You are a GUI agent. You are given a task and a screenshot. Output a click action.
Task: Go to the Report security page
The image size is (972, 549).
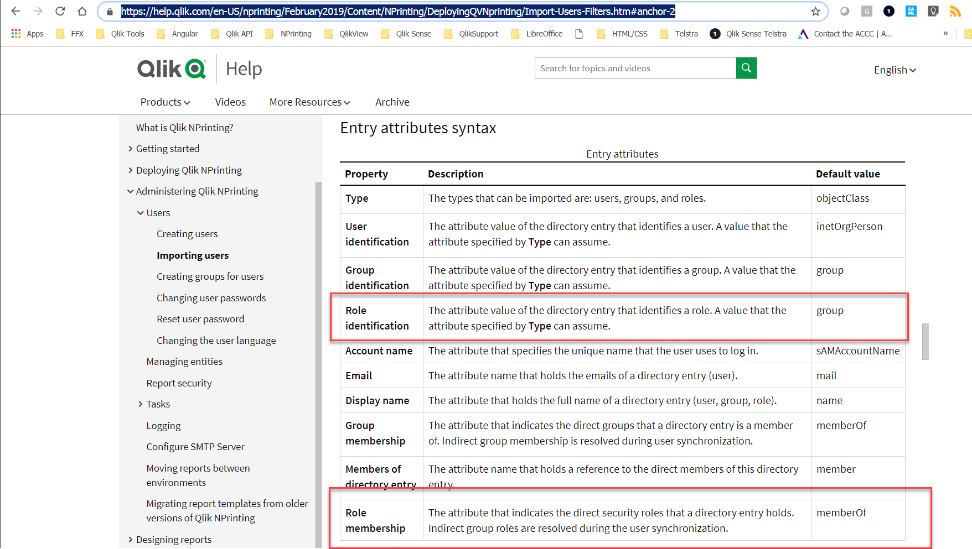[x=179, y=383]
